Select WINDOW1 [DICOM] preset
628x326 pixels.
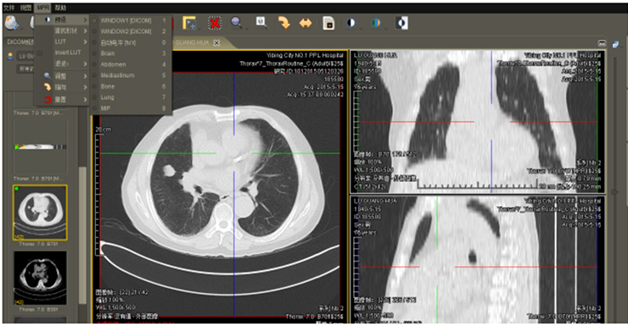[x=131, y=20]
